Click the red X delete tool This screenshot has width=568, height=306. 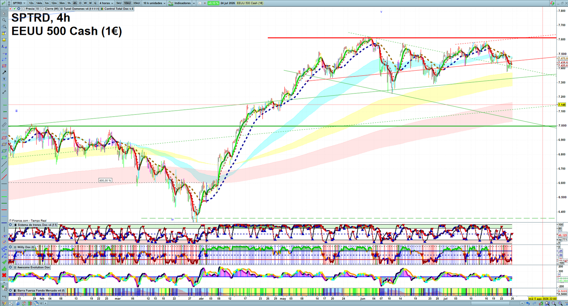pyautogui.click(x=4, y=275)
